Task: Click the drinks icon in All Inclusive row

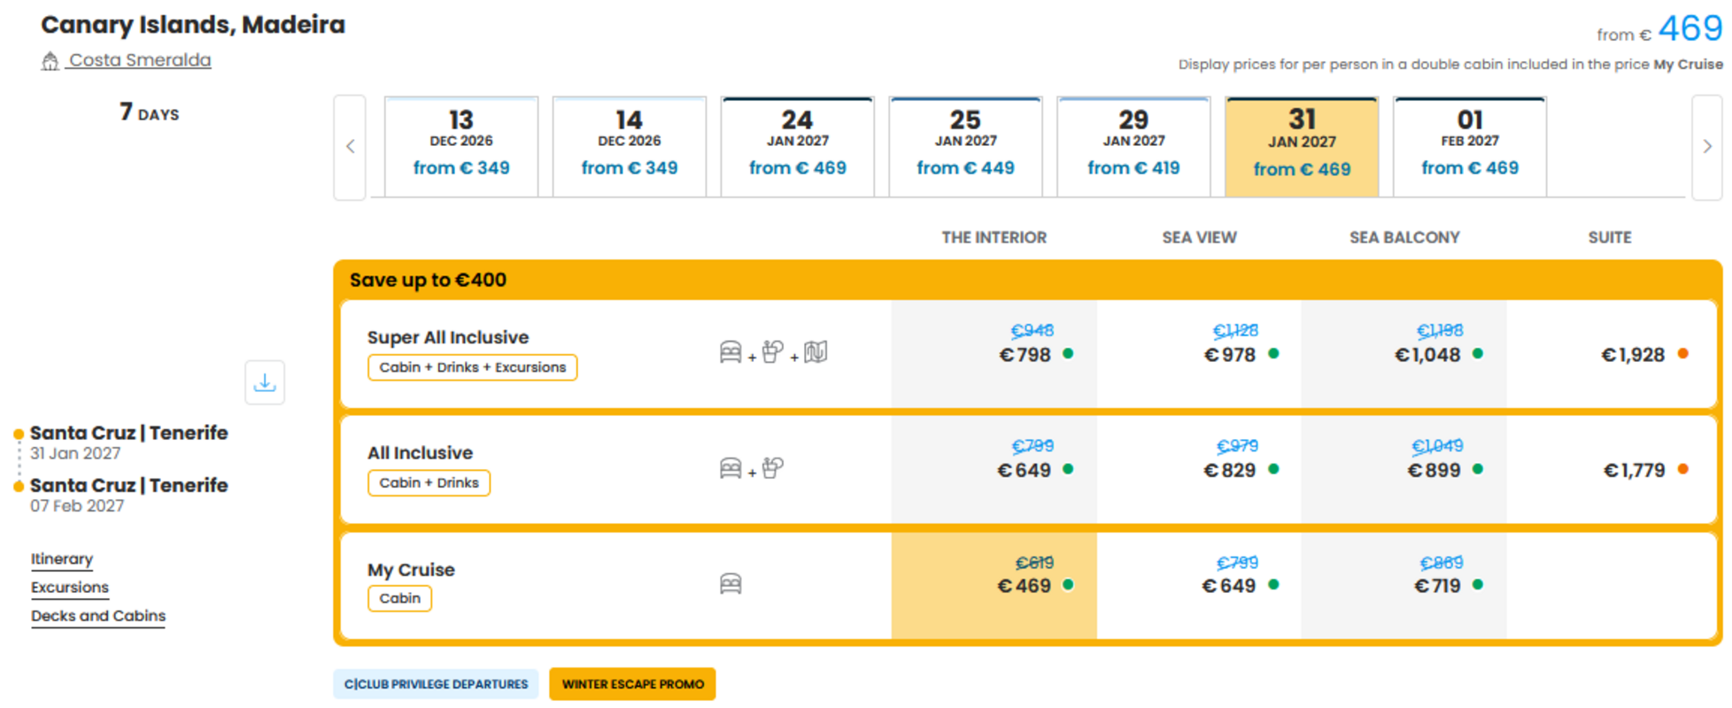Action: point(773,467)
